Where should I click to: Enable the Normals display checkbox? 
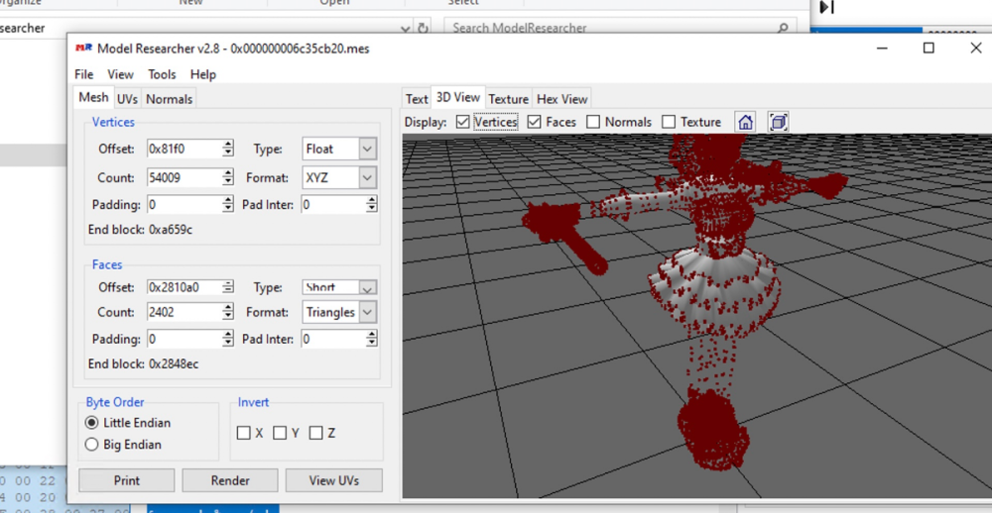(x=593, y=122)
